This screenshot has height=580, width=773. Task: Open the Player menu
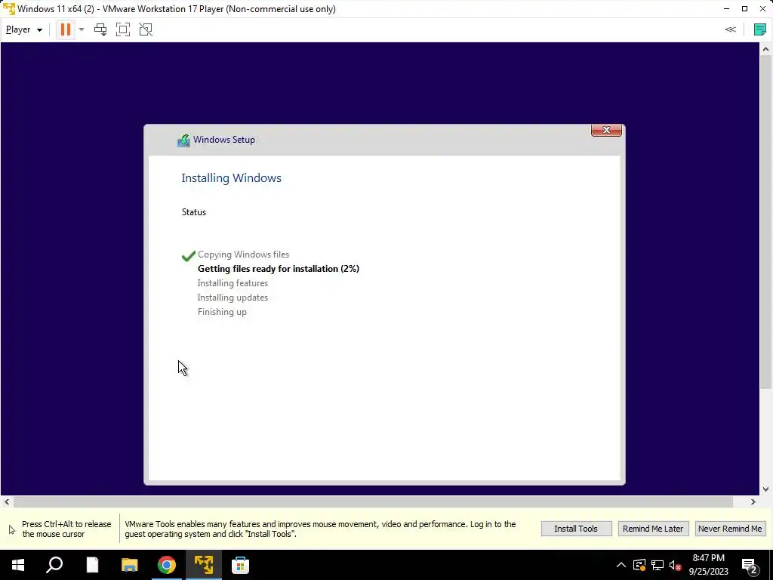click(x=23, y=29)
